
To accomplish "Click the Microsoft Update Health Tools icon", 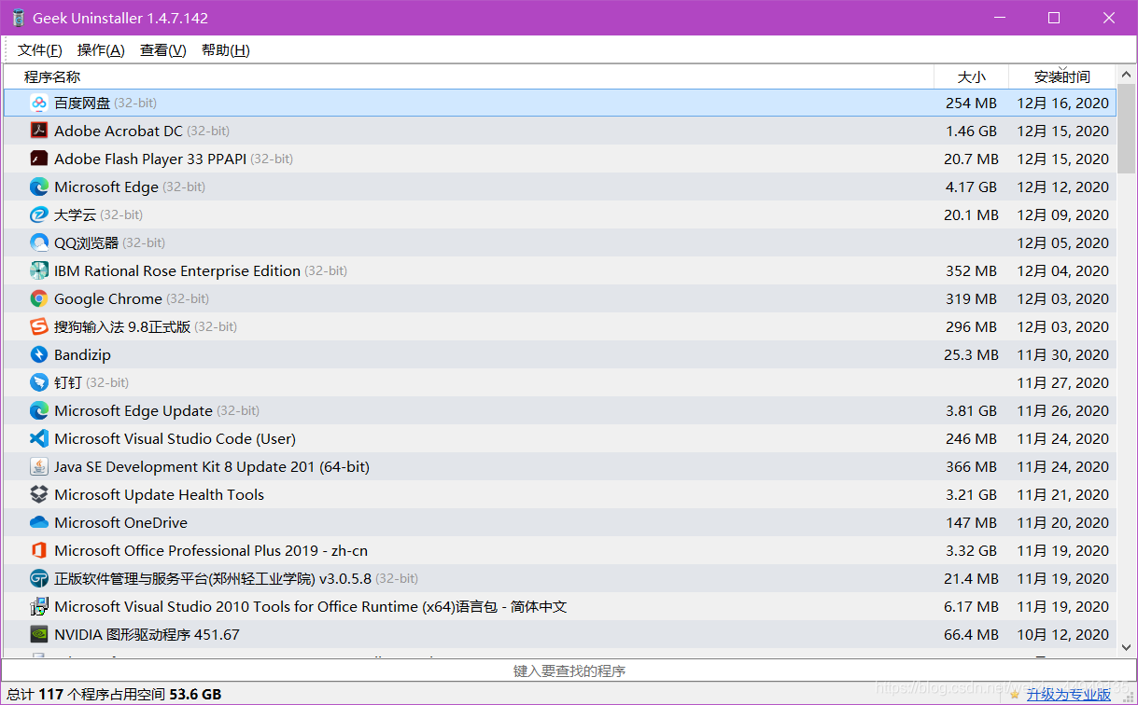I will (x=39, y=494).
